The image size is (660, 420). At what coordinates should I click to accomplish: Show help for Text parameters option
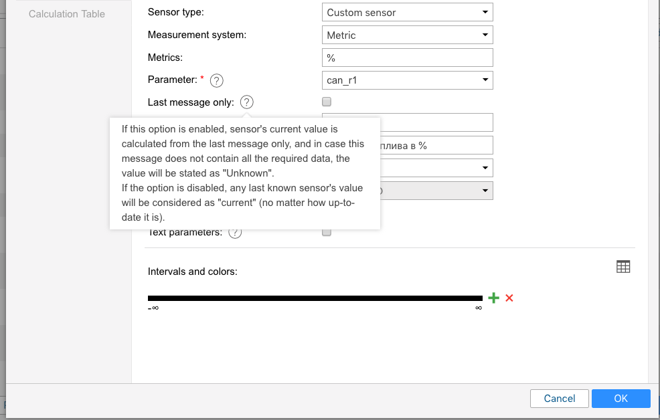tap(235, 233)
